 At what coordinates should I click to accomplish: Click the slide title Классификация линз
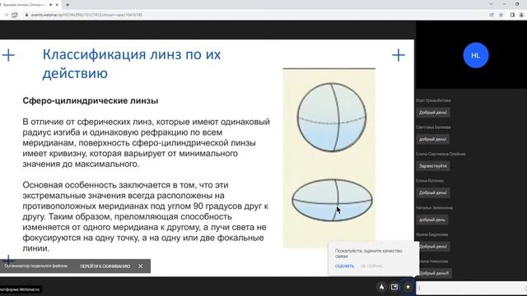(x=132, y=63)
